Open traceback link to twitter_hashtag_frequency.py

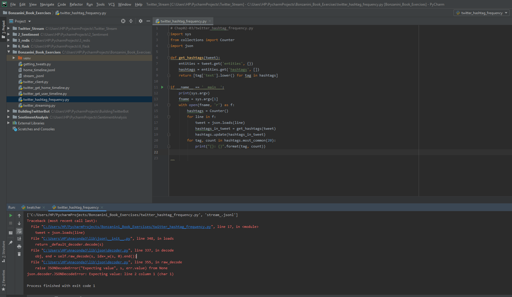[127, 227]
